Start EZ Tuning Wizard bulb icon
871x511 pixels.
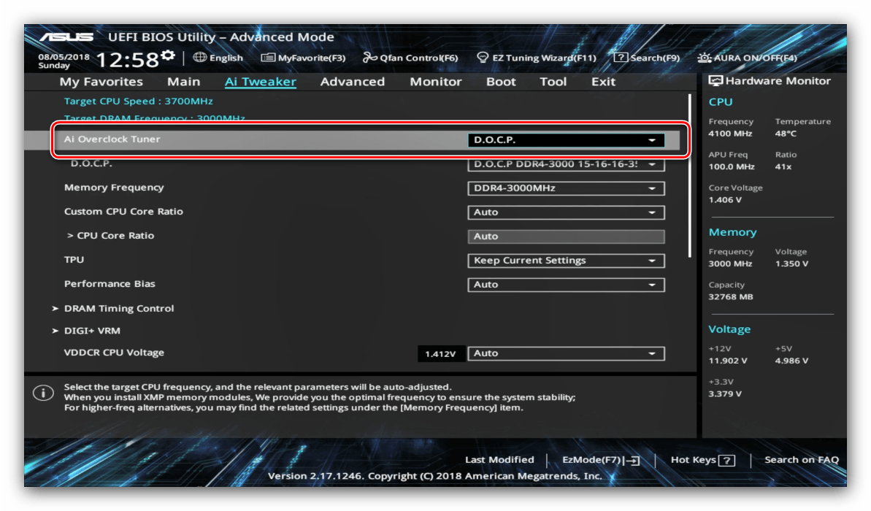coord(483,57)
